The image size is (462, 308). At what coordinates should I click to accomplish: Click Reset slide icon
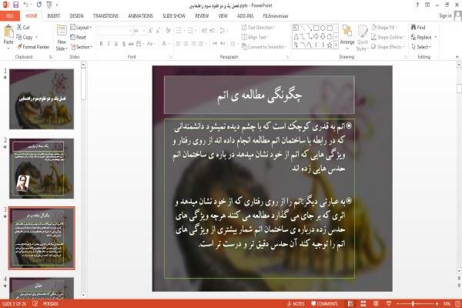click(x=72, y=37)
